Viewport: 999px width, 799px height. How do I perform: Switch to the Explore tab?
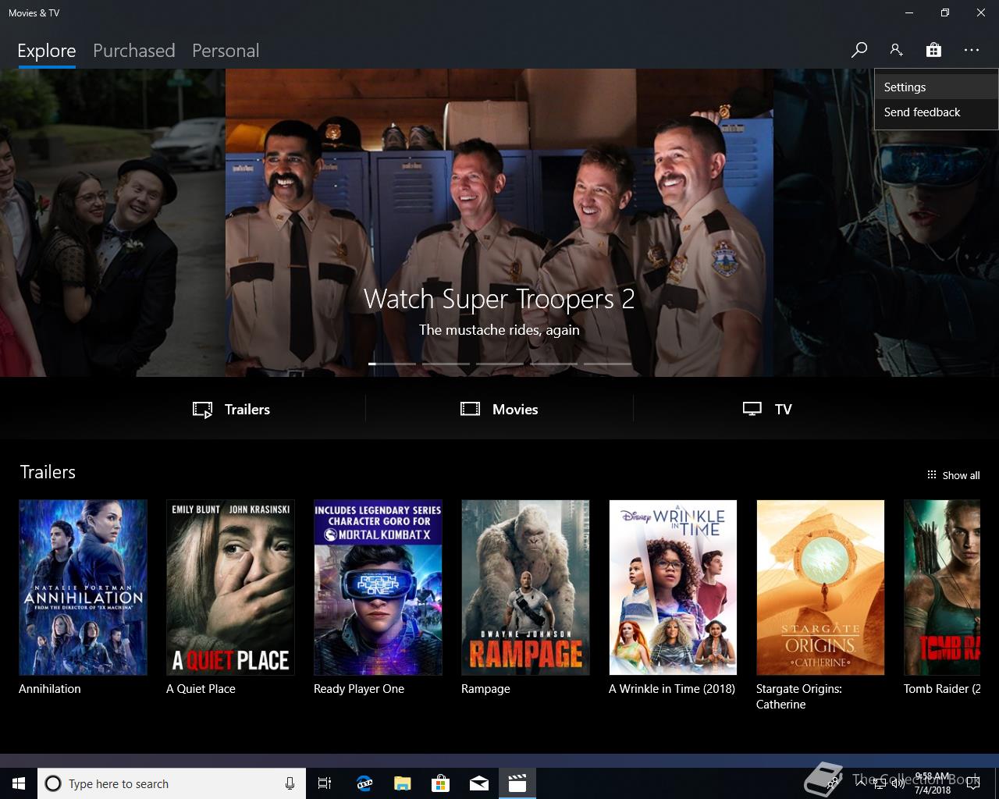(x=47, y=51)
